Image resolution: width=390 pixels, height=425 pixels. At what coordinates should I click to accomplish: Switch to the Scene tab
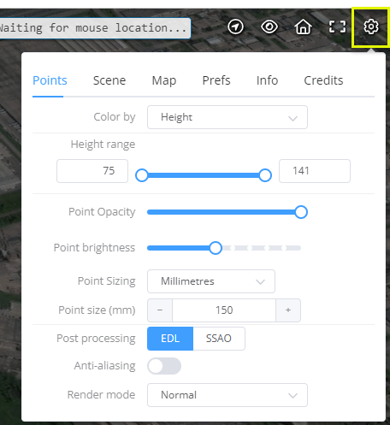(x=109, y=80)
